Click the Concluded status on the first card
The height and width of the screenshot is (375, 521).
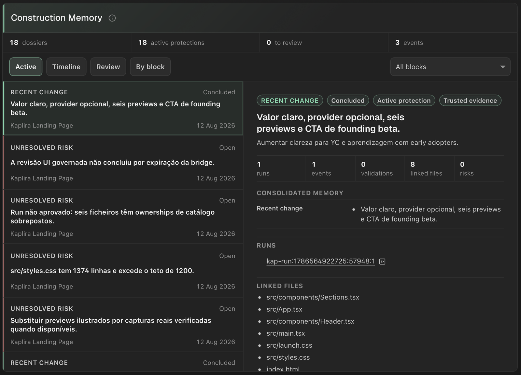[219, 92]
